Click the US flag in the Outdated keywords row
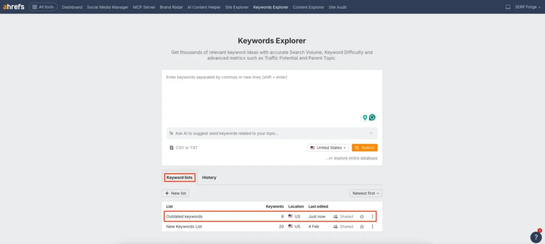545x244 pixels. [x=291, y=216]
